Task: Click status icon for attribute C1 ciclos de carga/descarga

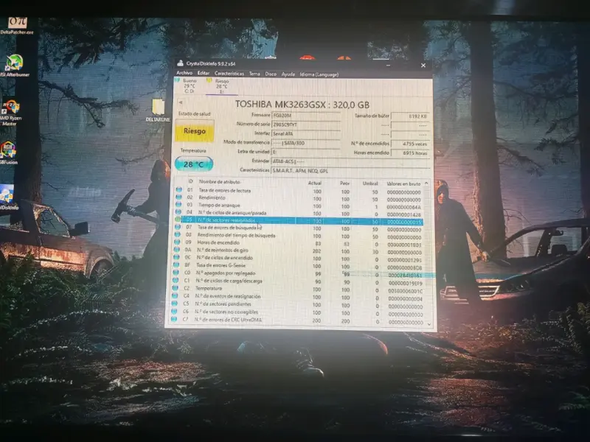Action: coord(175,281)
